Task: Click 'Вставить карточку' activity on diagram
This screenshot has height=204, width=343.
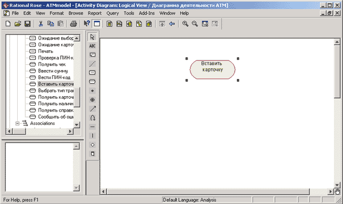Action: click(x=212, y=69)
